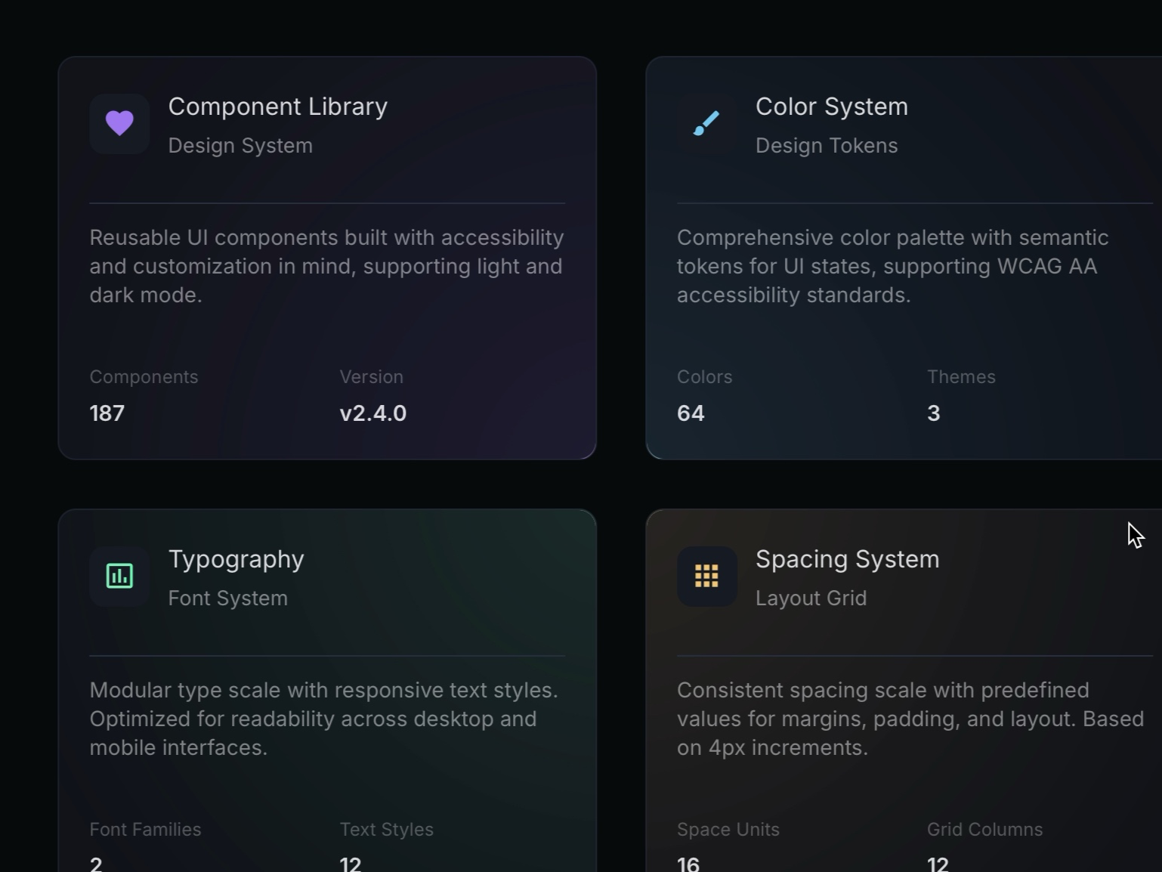1162x872 pixels.
Task: Click the Design System subtitle
Action: 240,145
